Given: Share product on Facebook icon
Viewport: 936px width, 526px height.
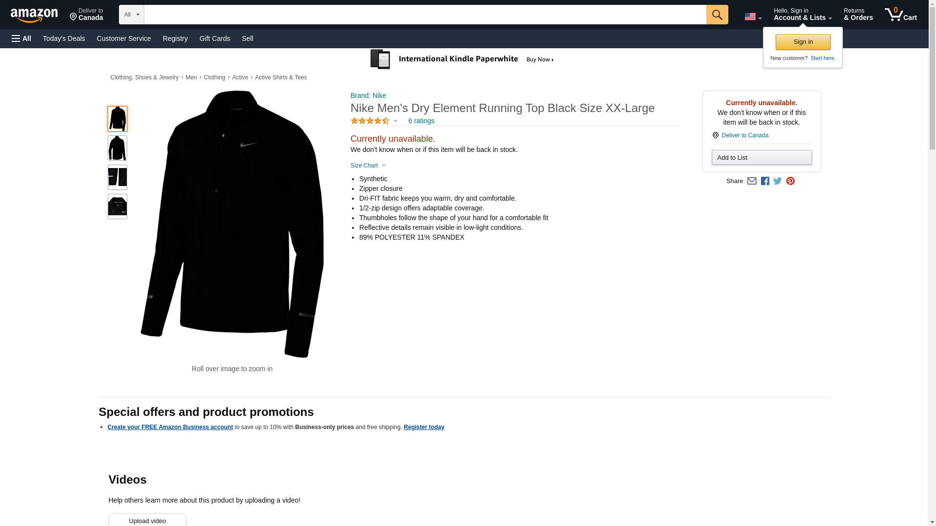Looking at the screenshot, I should (765, 181).
